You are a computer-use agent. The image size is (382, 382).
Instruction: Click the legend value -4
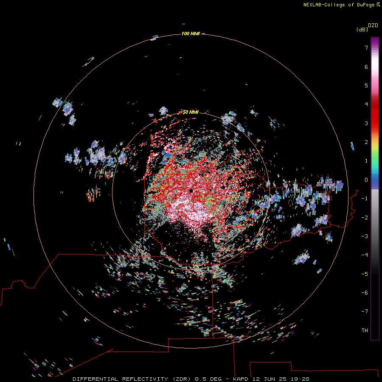365,255
